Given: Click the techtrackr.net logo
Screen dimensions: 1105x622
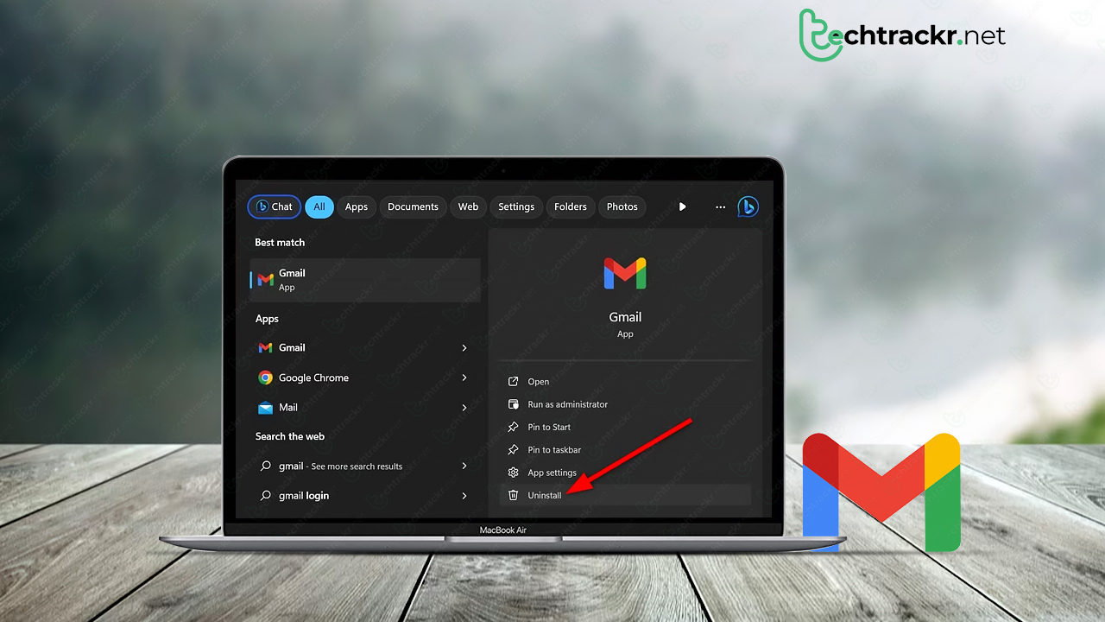Looking at the screenshot, I should (902, 35).
